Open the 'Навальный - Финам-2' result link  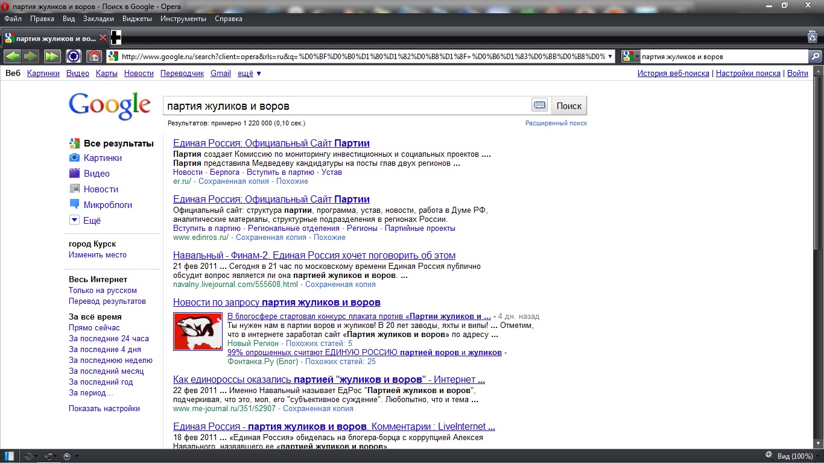coord(314,256)
